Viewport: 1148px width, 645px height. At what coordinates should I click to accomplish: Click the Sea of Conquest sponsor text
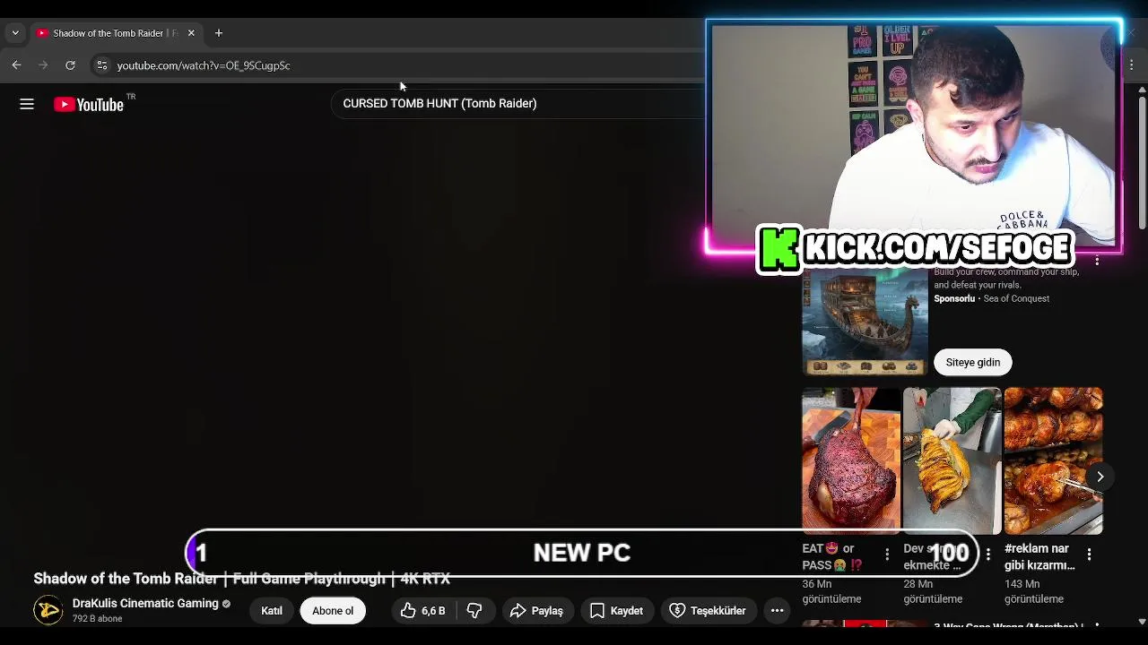[1016, 298]
